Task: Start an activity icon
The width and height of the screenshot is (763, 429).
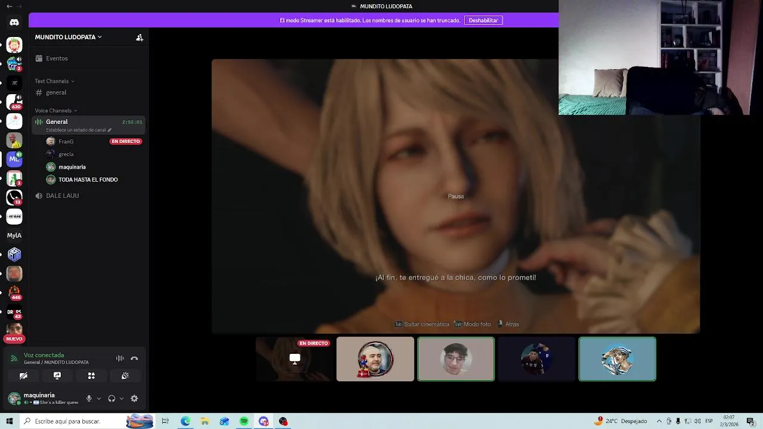Action: pyautogui.click(x=91, y=376)
